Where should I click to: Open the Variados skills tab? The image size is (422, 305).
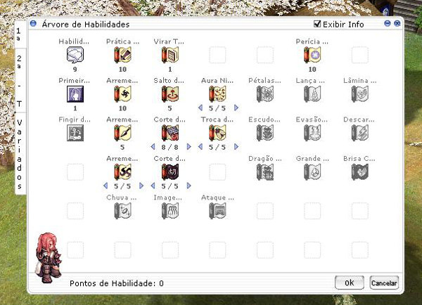tap(20, 154)
